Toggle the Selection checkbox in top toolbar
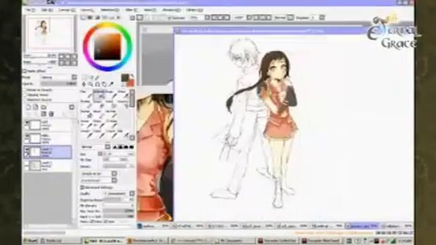Viewport: 436px width, 245px height. pos(169,18)
